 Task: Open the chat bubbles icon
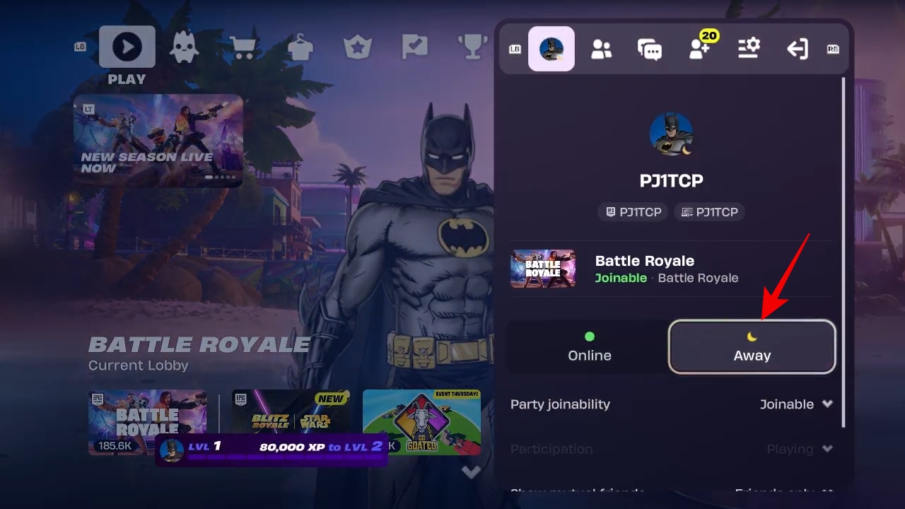[650, 49]
